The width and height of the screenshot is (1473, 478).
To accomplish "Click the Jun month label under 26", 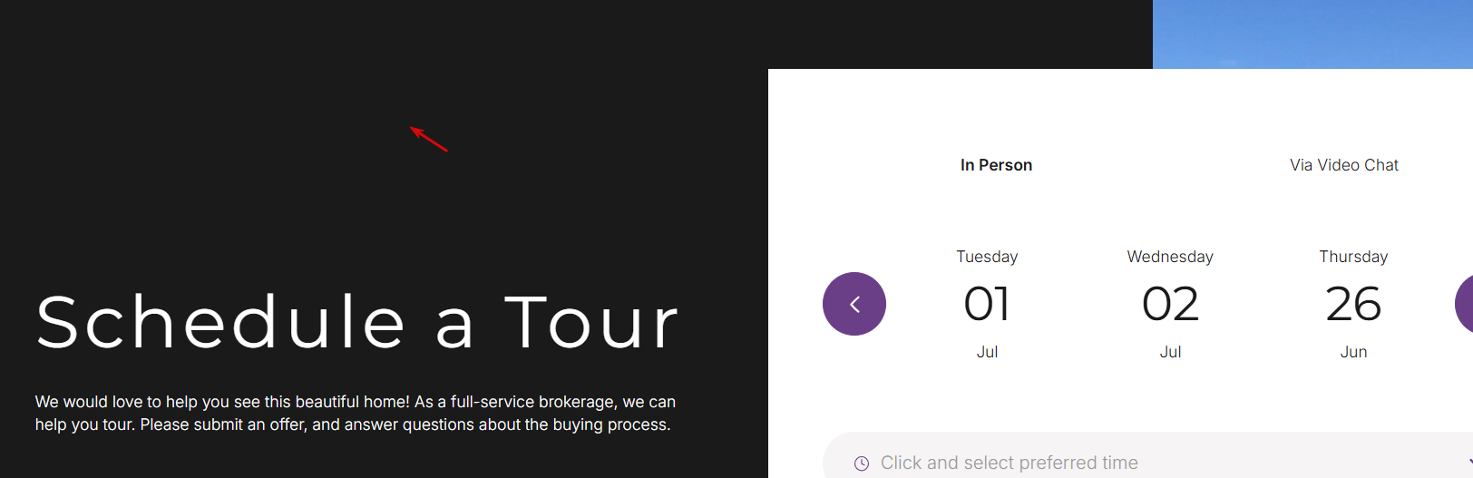I will click(x=1353, y=352).
